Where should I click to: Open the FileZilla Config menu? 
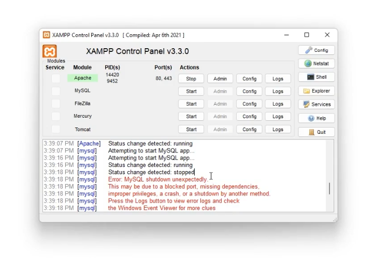(249, 104)
